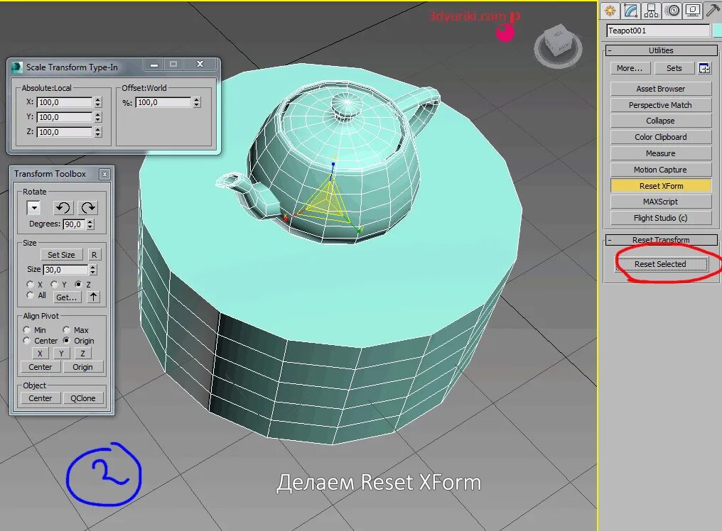
Task: Select the Center align pivot radio button
Action: (x=27, y=341)
